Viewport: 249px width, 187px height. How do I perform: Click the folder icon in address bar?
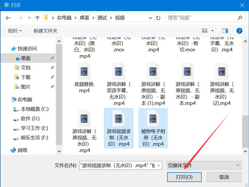tap(46, 17)
